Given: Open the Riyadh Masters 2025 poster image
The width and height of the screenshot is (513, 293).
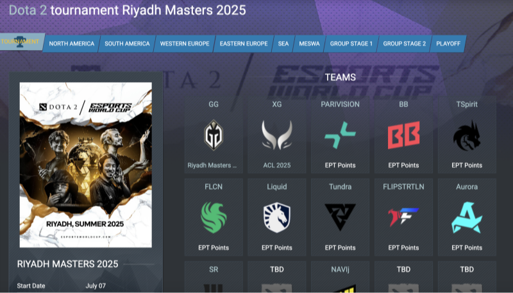Looking at the screenshot, I should (86, 165).
